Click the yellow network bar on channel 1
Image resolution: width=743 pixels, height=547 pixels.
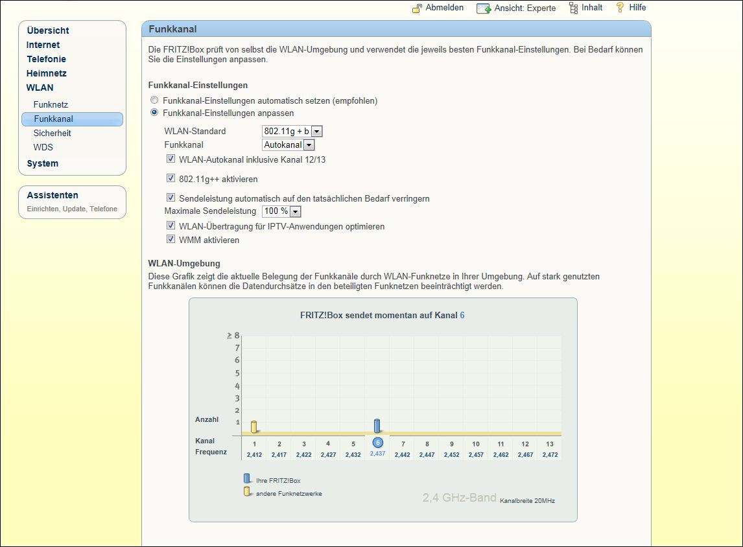point(254,426)
